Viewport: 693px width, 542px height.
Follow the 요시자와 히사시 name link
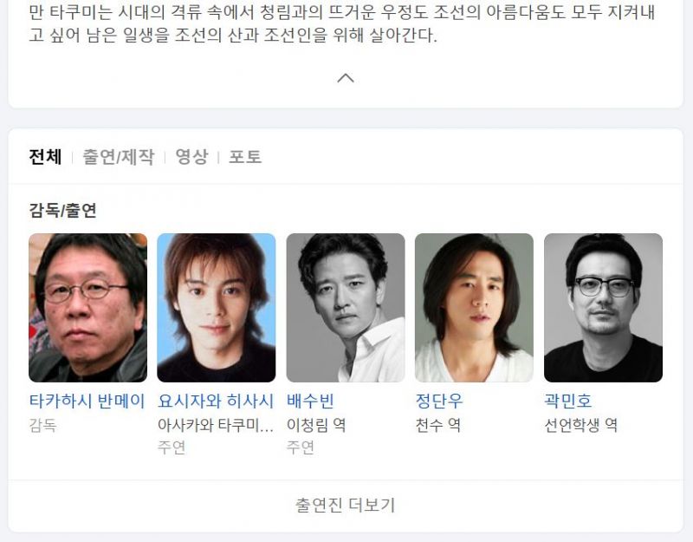point(216,401)
